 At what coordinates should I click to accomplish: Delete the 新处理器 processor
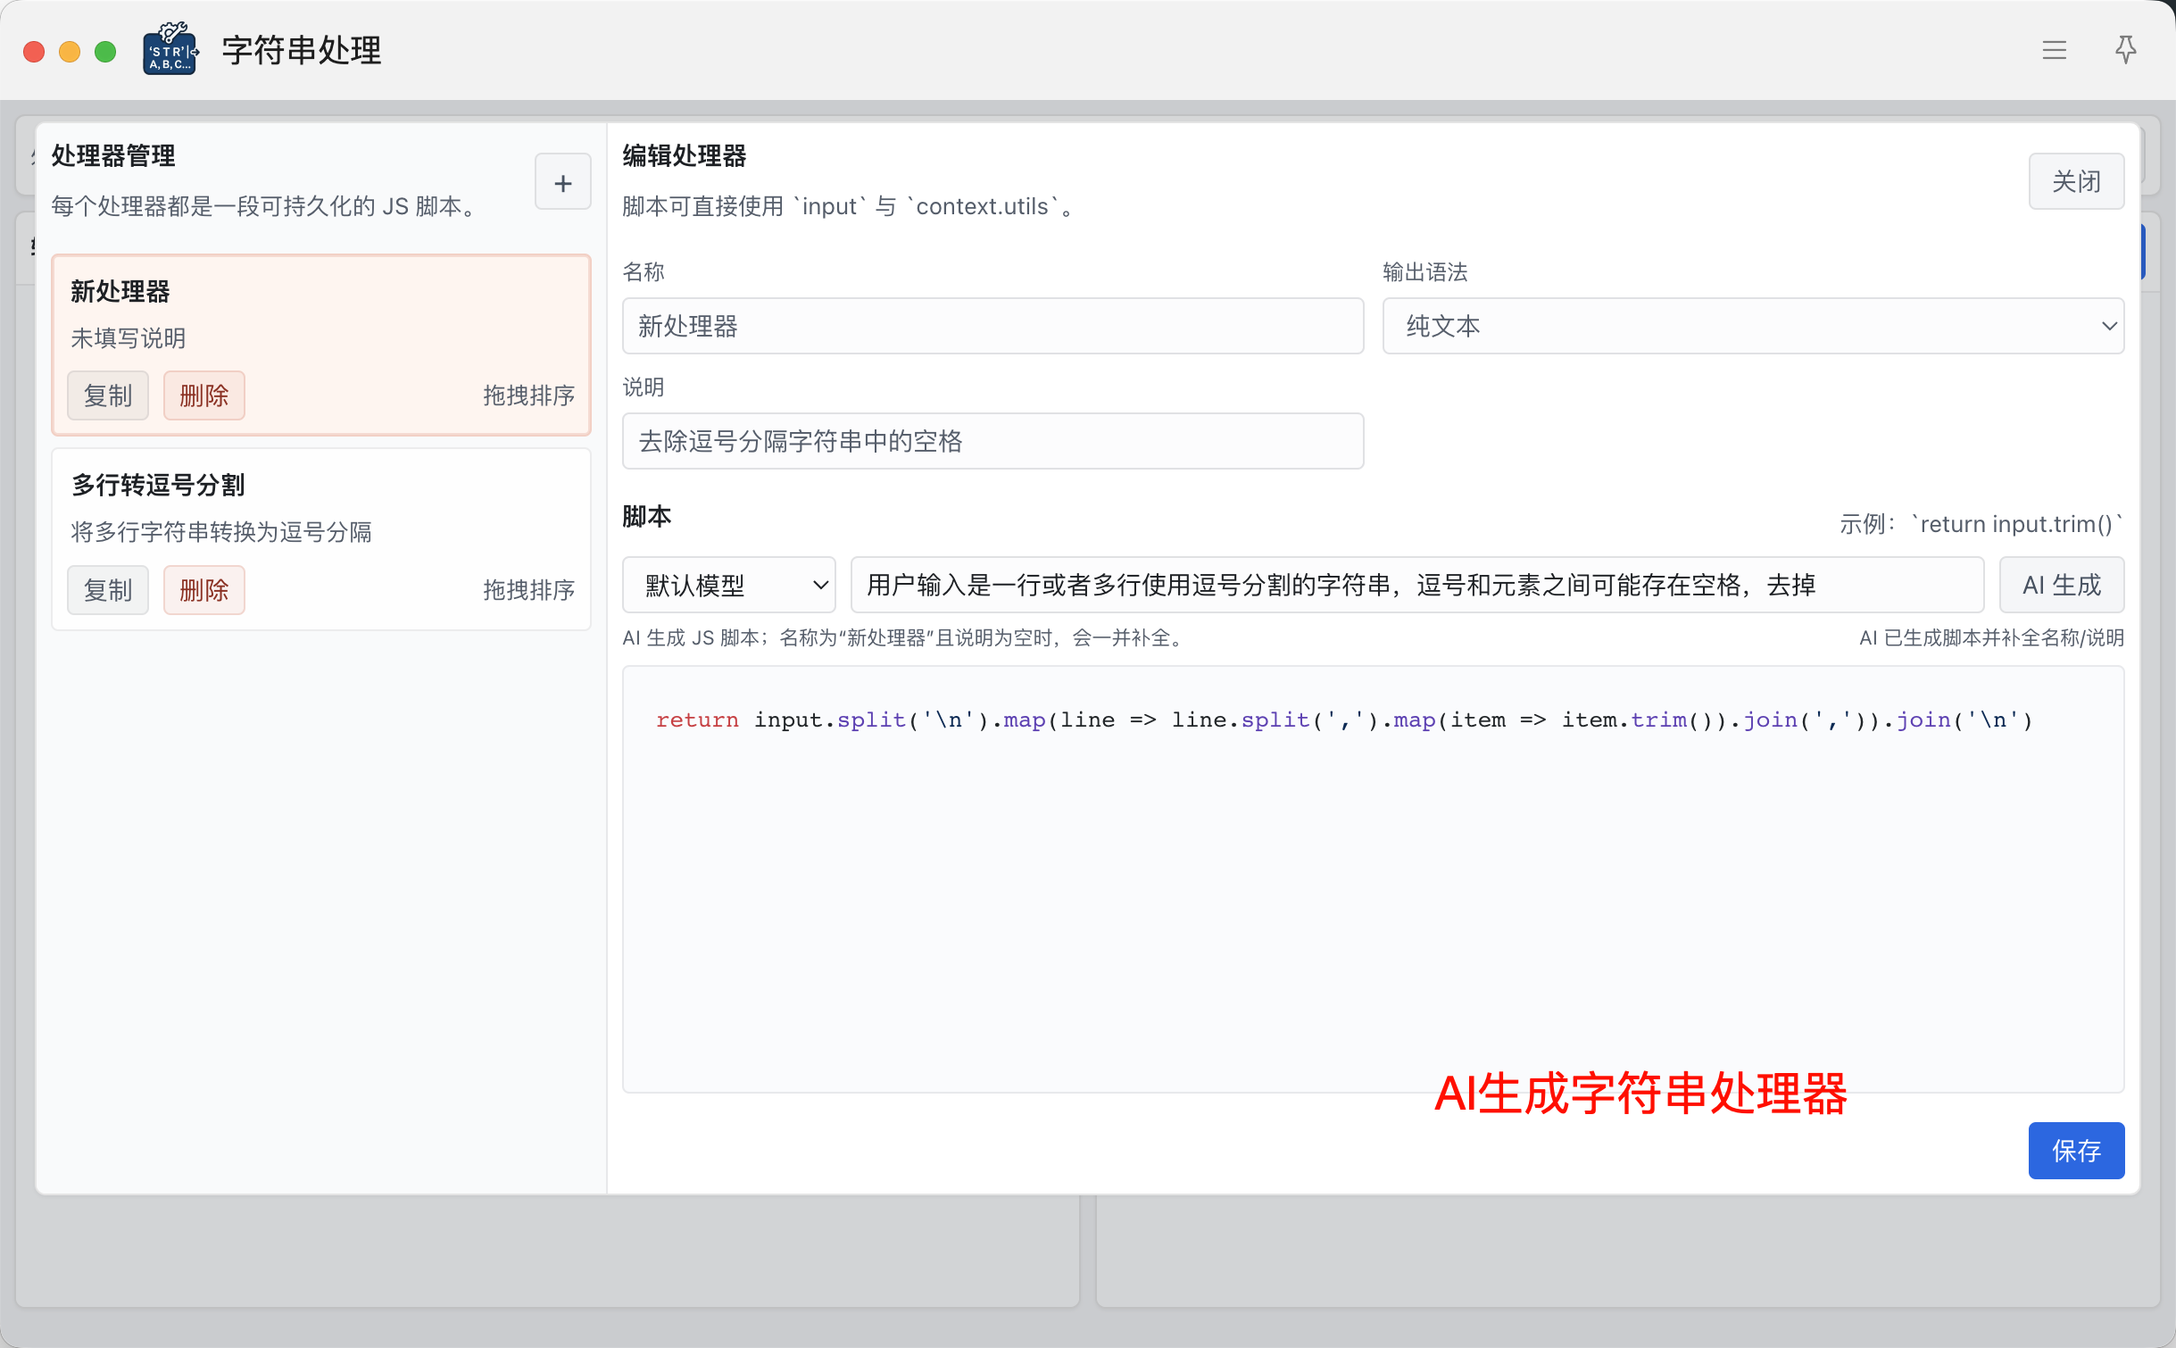click(x=203, y=395)
